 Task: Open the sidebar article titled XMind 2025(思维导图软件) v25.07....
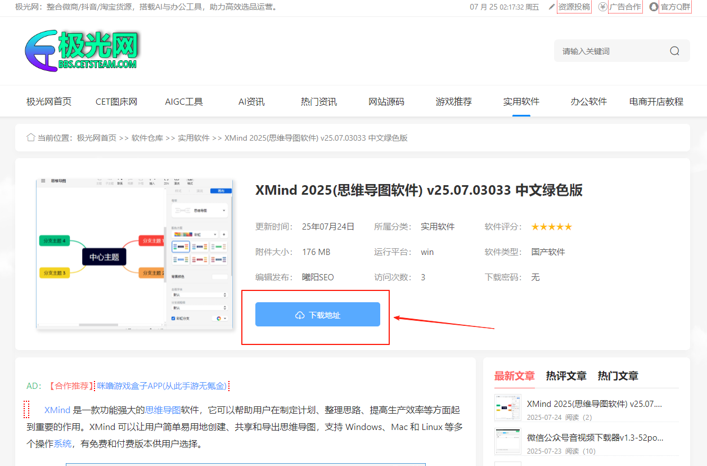(595, 404)
